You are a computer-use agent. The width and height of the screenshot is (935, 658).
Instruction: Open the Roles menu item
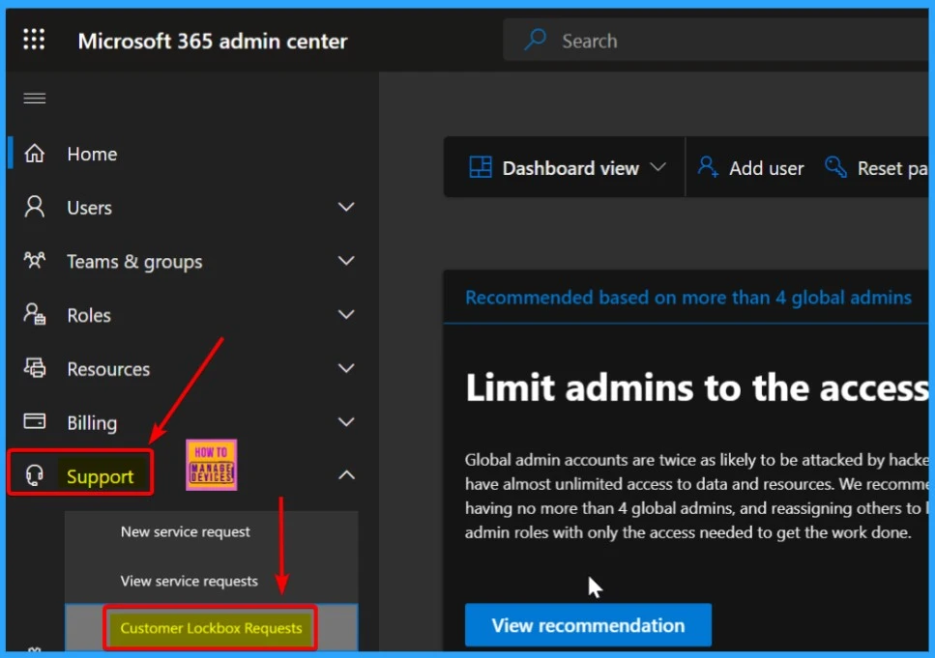[x=89, y=315]
